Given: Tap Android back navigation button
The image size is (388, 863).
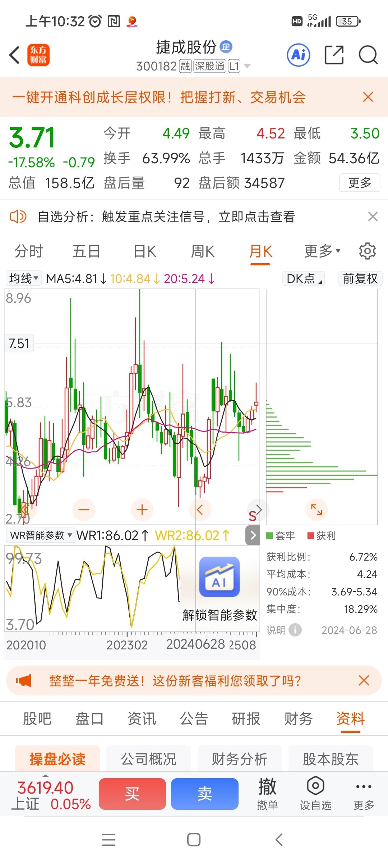Looking at the screenshot, I should pyautogui.click(x=279, y=840).
